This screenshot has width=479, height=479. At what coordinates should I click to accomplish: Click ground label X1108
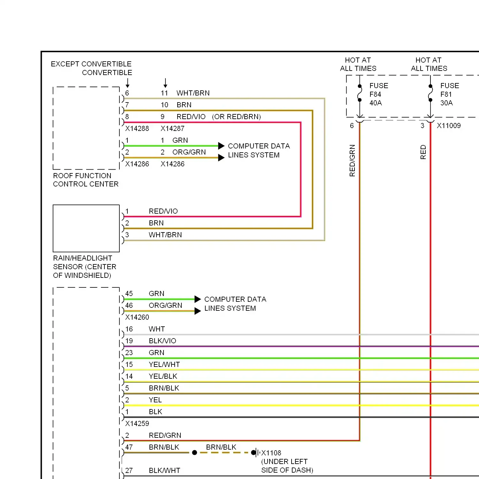point(271,453)
